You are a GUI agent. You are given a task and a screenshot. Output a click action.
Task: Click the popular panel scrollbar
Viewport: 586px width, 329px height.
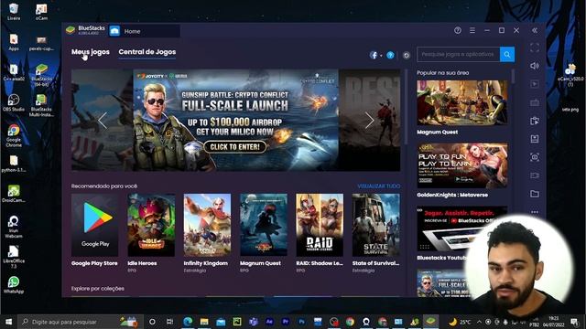coord(513,76)
